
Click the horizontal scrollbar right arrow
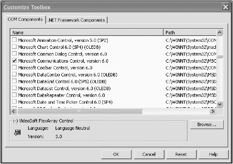213,111
